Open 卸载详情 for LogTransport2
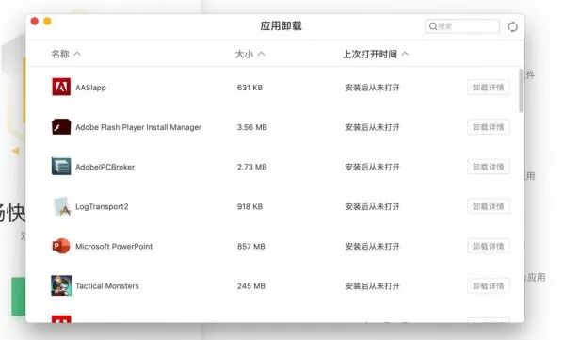 pyautogui.click(x=488, y=206)
